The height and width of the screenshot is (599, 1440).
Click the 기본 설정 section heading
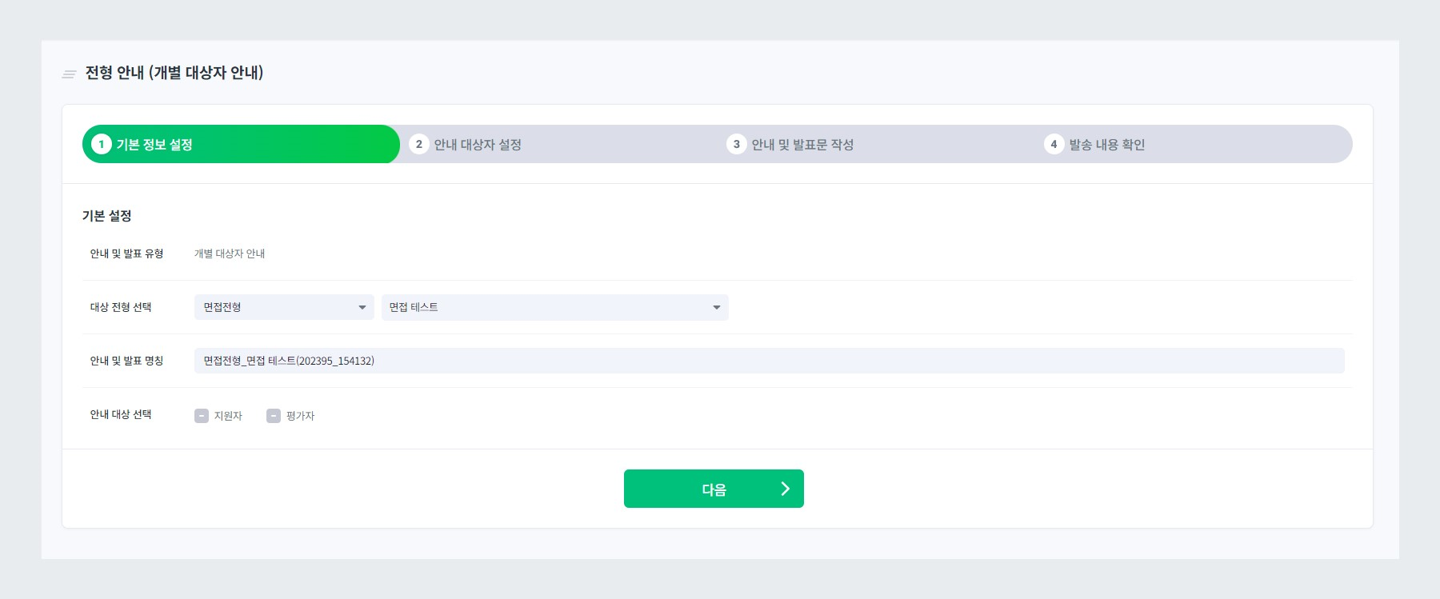(106, 216)
